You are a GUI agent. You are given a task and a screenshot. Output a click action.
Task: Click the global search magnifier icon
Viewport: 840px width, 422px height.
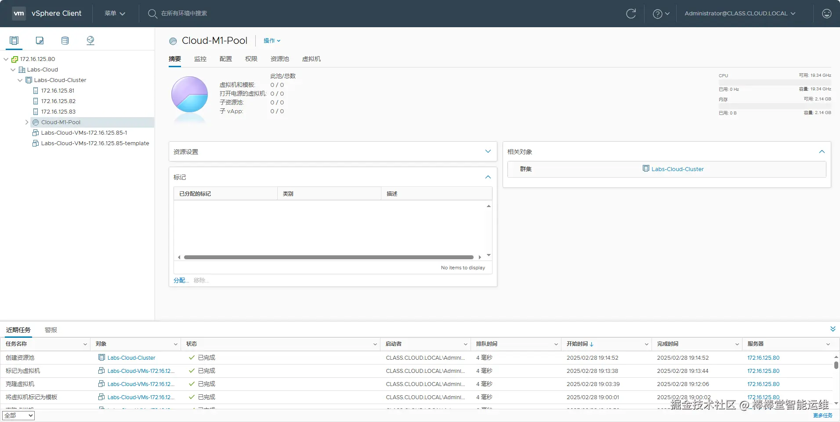point(152,14)
